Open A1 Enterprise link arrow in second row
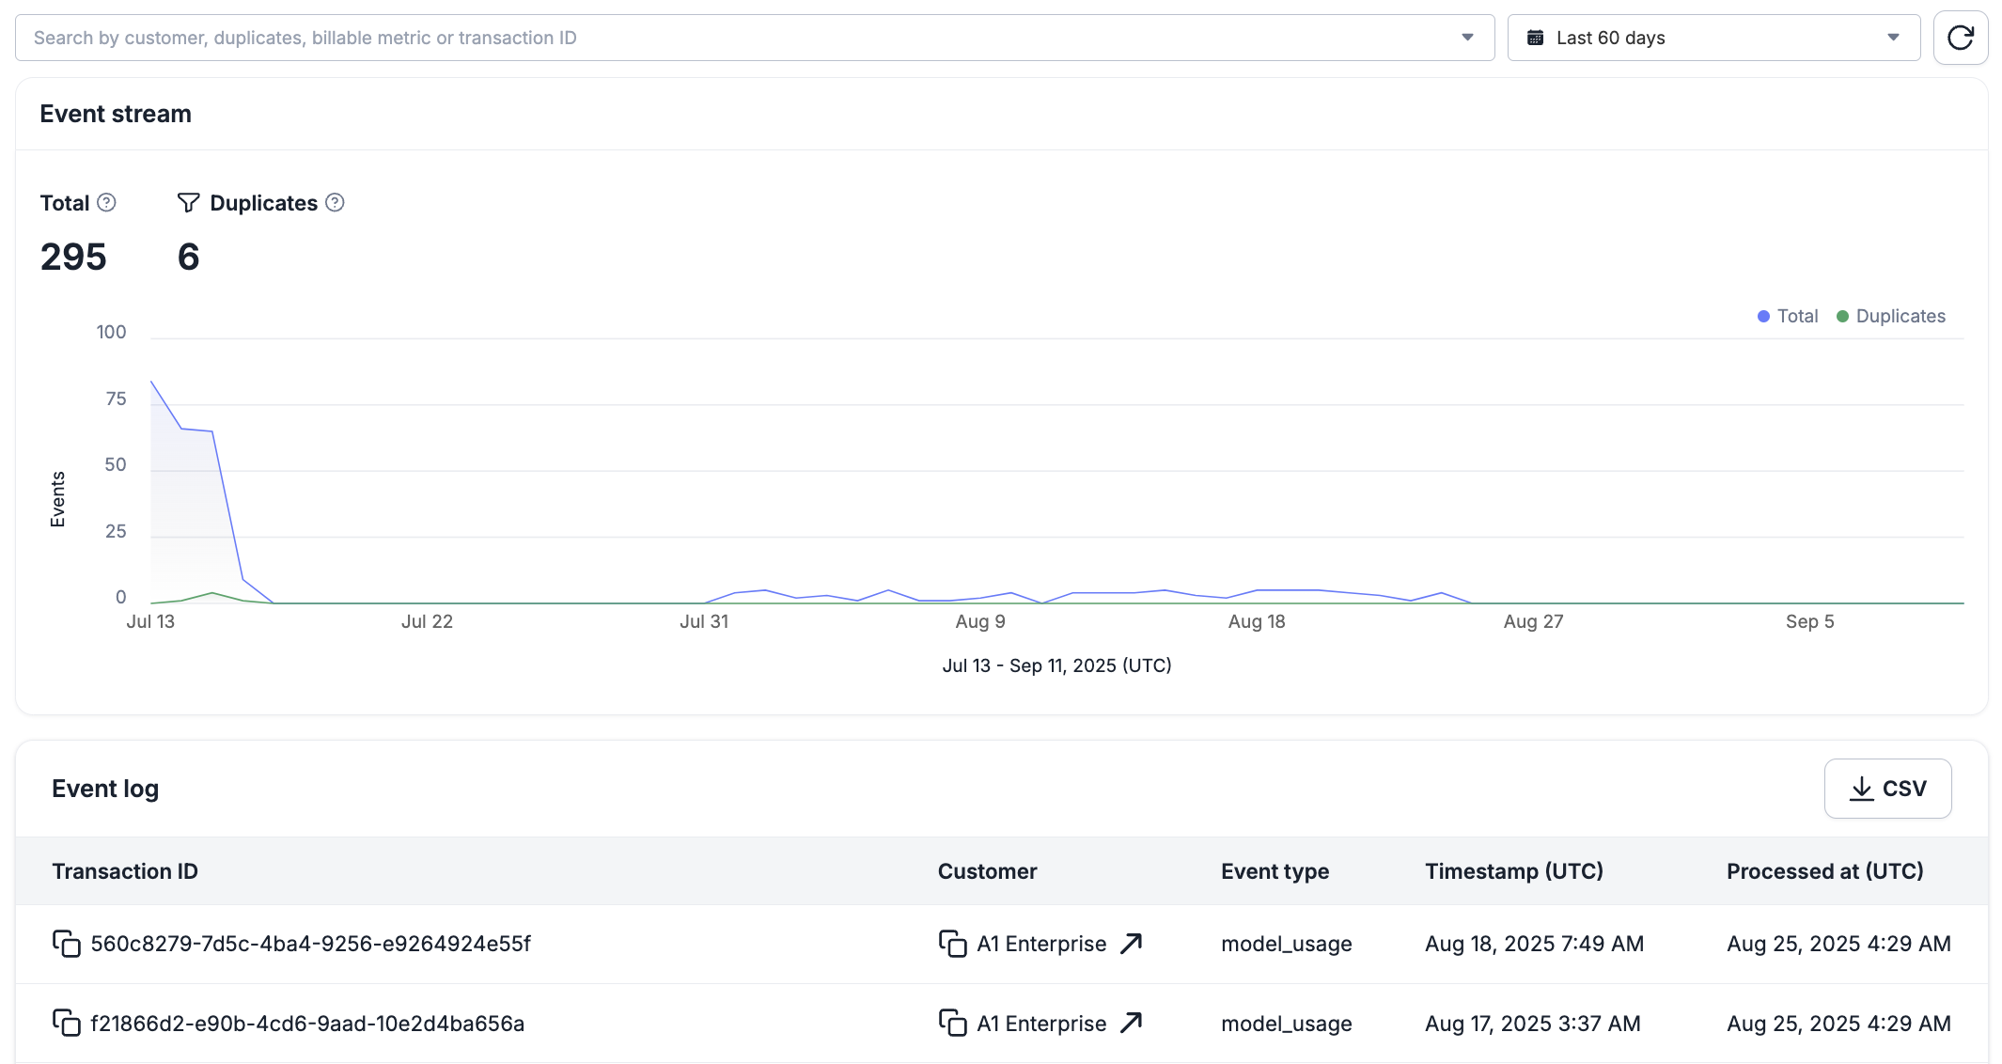2002x1064 pixels. pyautogui.click(x=1132, y=1023)
